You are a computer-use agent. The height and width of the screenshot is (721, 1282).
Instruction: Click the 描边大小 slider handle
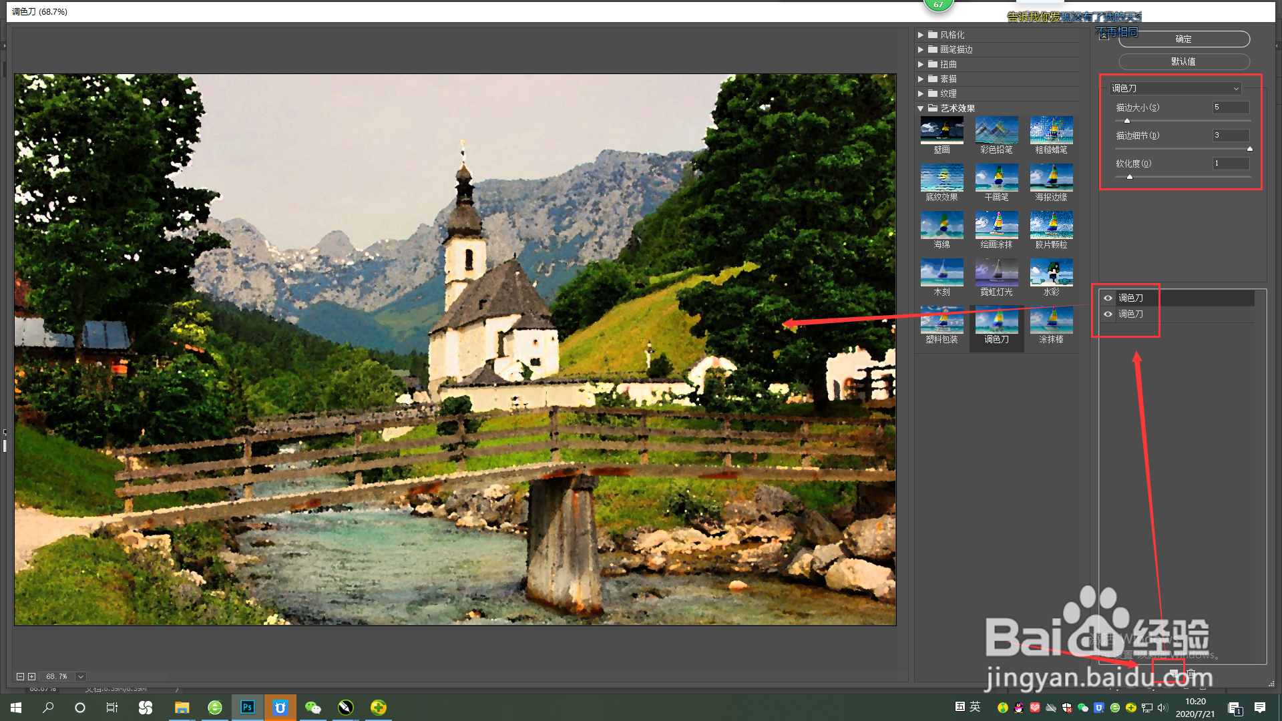pyautogui.click(x=1127, y=121)
